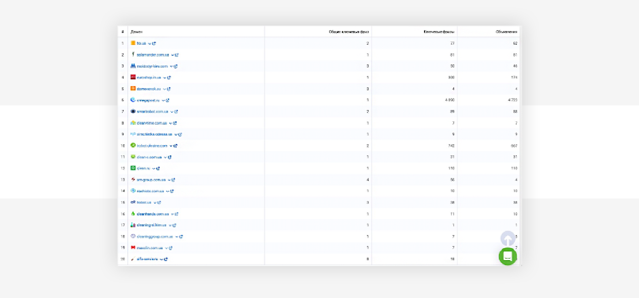Click the external-link icon for cleaninggroup.com.ua
Image resolution: width=639 pixels, height=298 pixels.
(x=181, y=237)
